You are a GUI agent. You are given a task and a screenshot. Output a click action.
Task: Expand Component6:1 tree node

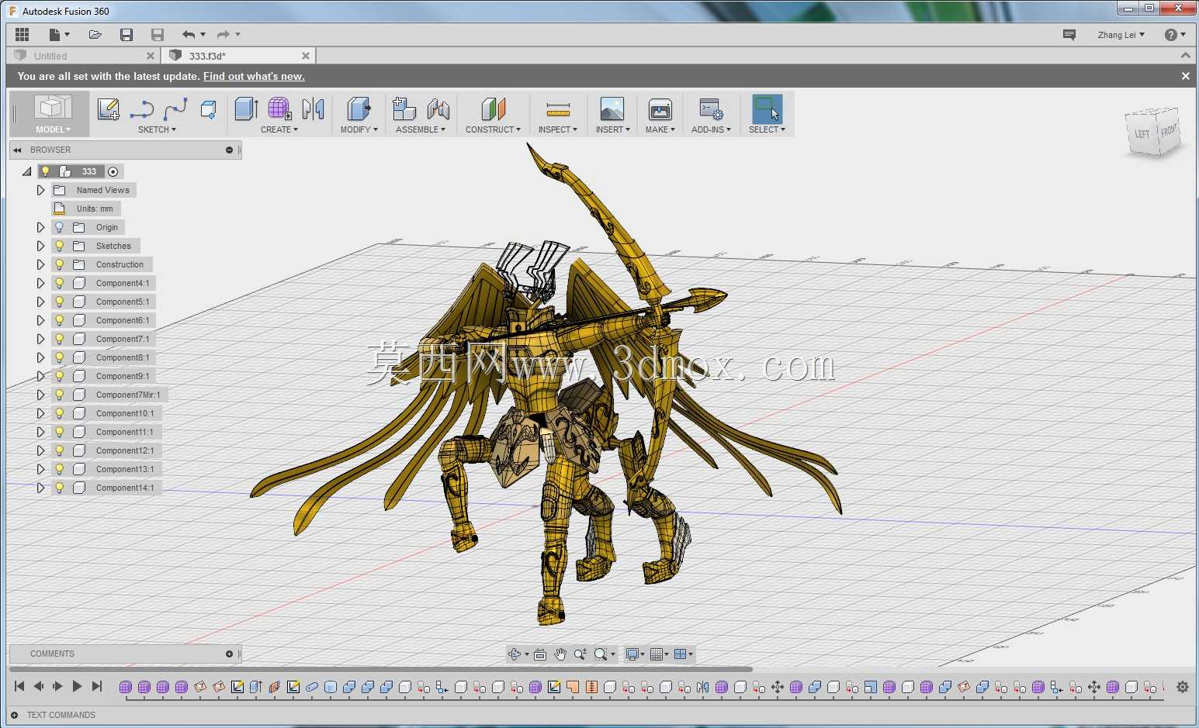click(x=40, y=320)
